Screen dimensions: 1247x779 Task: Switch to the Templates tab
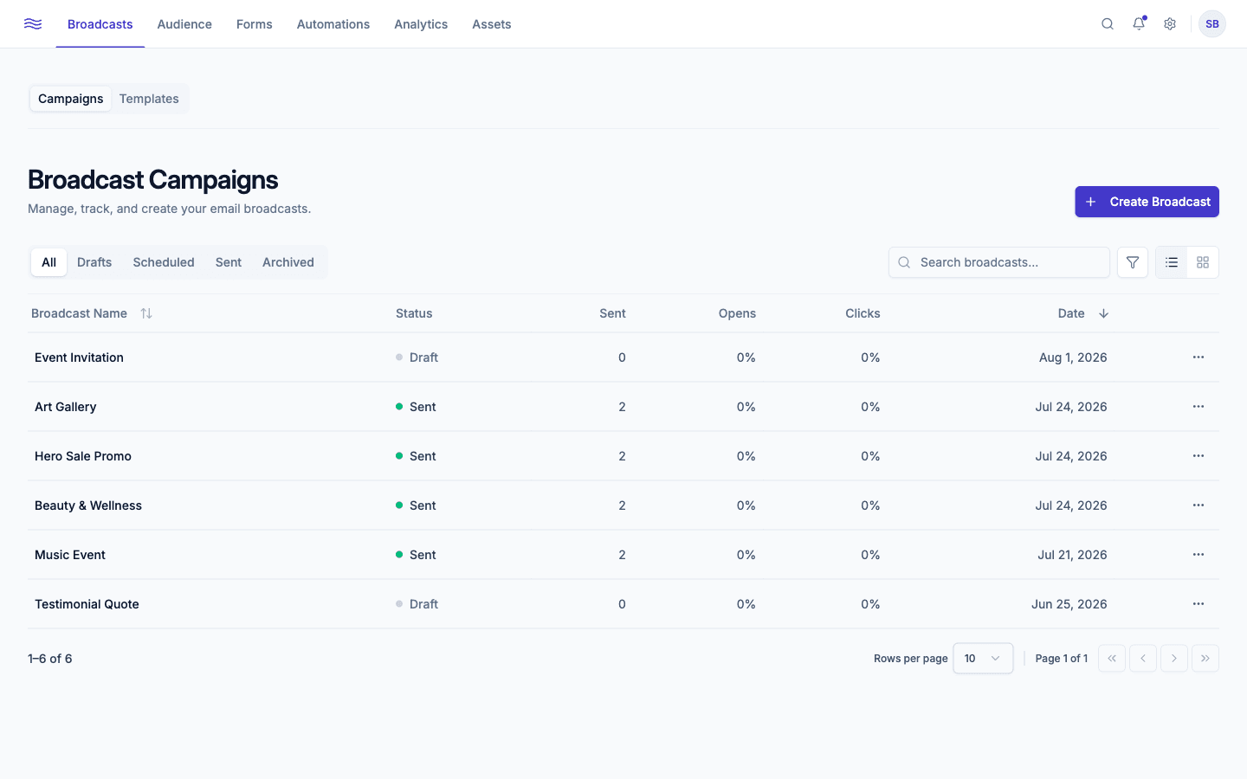click(149, 99)
